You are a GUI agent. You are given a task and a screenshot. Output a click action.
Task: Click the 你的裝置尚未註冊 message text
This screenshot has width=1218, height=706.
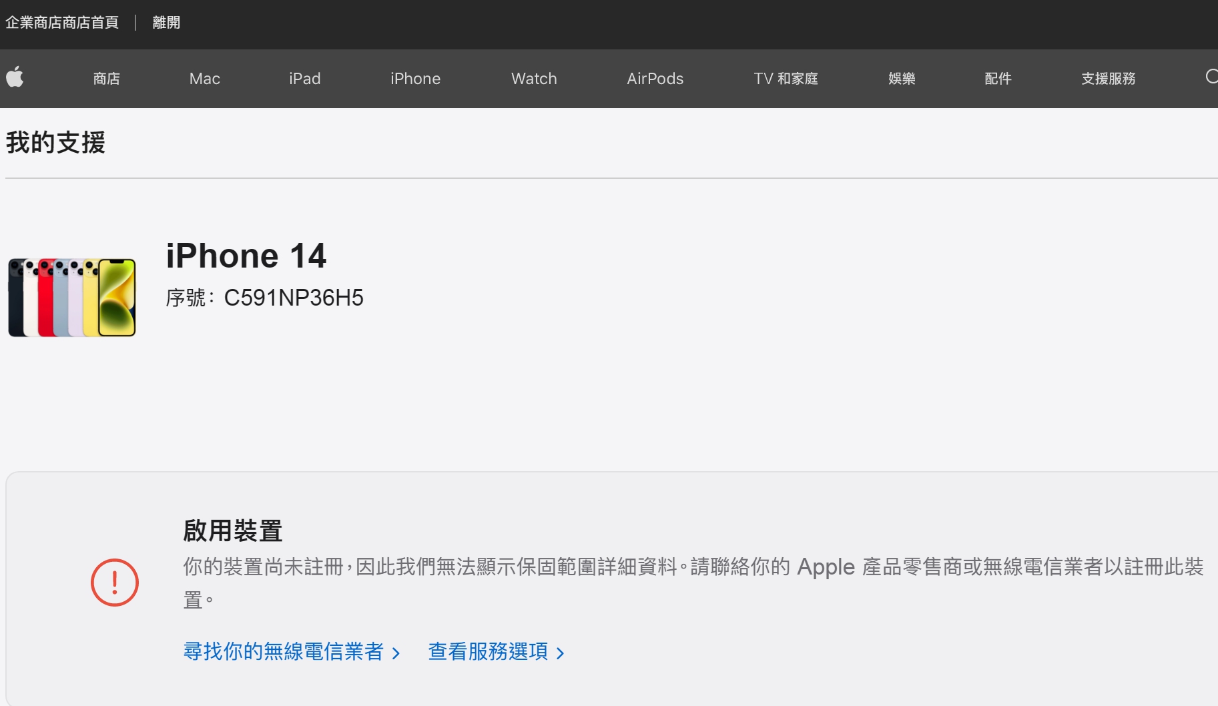tap(693, 583)
